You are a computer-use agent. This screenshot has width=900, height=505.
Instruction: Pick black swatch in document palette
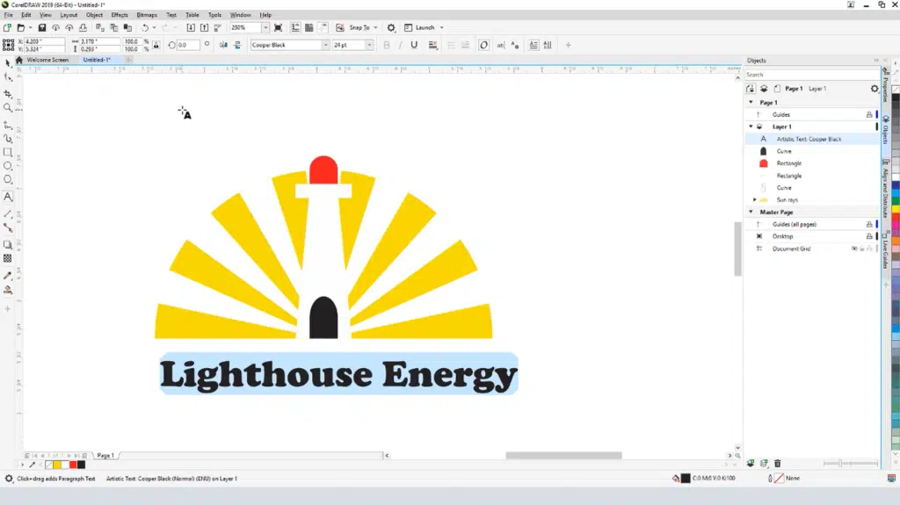coord(81,465)
